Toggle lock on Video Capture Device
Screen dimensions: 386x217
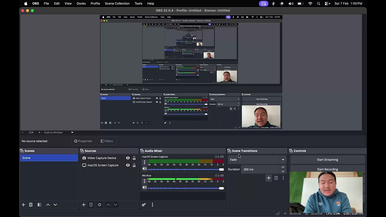coord(134,158)
